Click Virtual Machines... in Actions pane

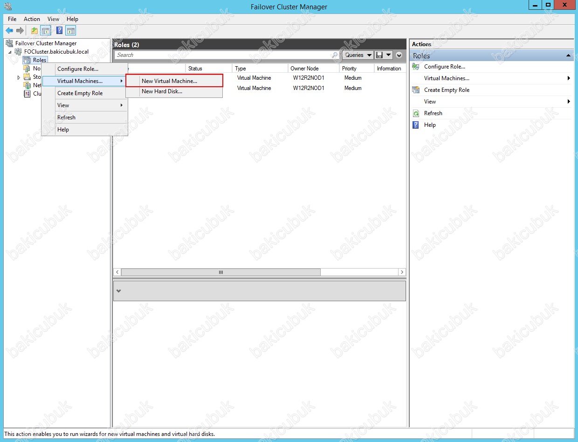coord(447,78)
